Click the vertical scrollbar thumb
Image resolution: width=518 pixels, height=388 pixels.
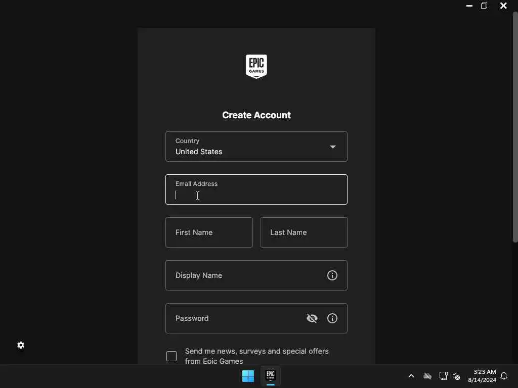pyautogui.click(x=515, y=127)
